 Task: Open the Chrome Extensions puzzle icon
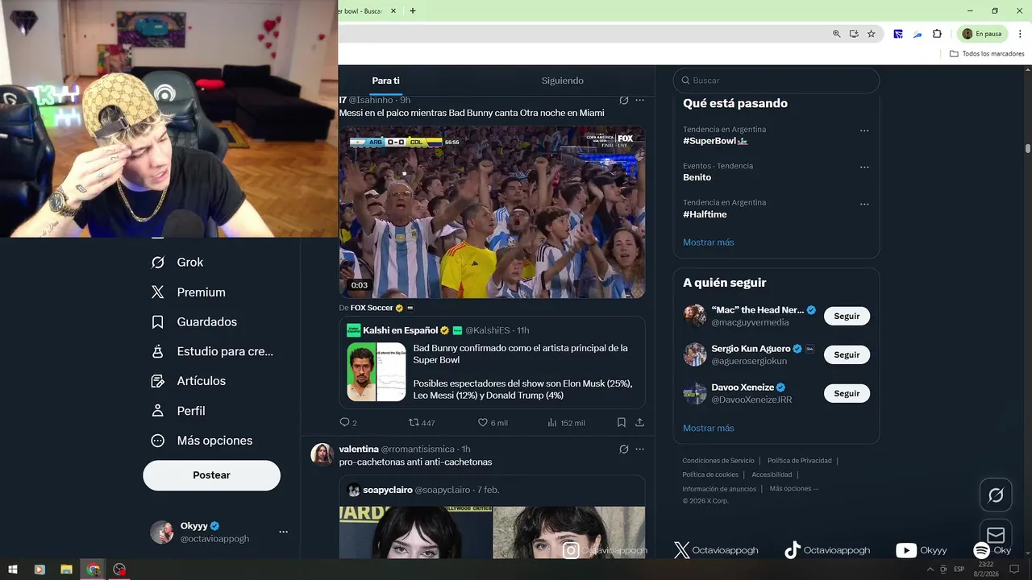coord(937,34)
